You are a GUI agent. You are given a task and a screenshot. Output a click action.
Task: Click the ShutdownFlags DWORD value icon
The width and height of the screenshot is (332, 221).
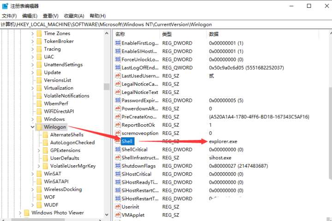[x=118, y=166]
